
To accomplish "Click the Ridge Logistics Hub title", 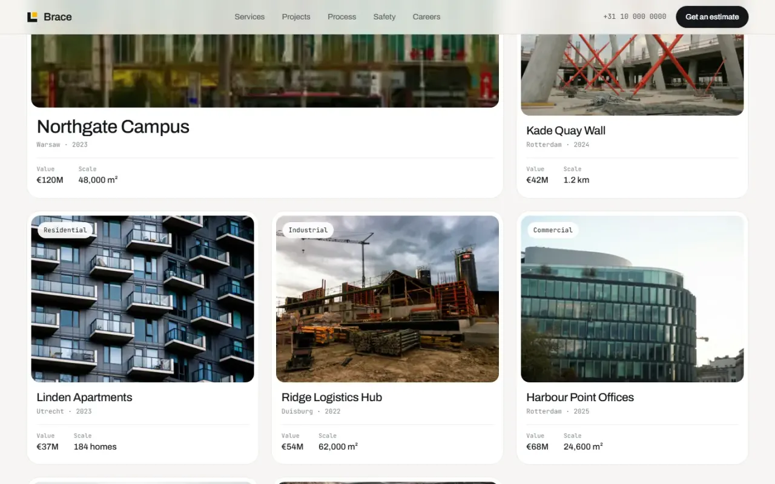I will point(332,397).
